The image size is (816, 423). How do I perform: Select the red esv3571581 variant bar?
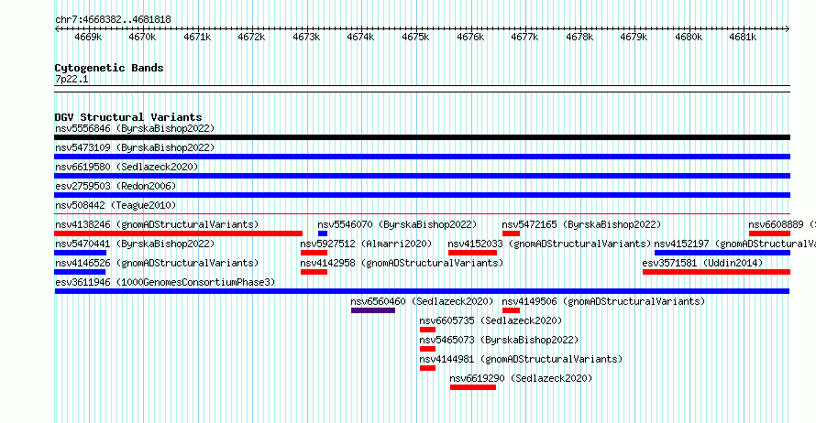[717, 272]
